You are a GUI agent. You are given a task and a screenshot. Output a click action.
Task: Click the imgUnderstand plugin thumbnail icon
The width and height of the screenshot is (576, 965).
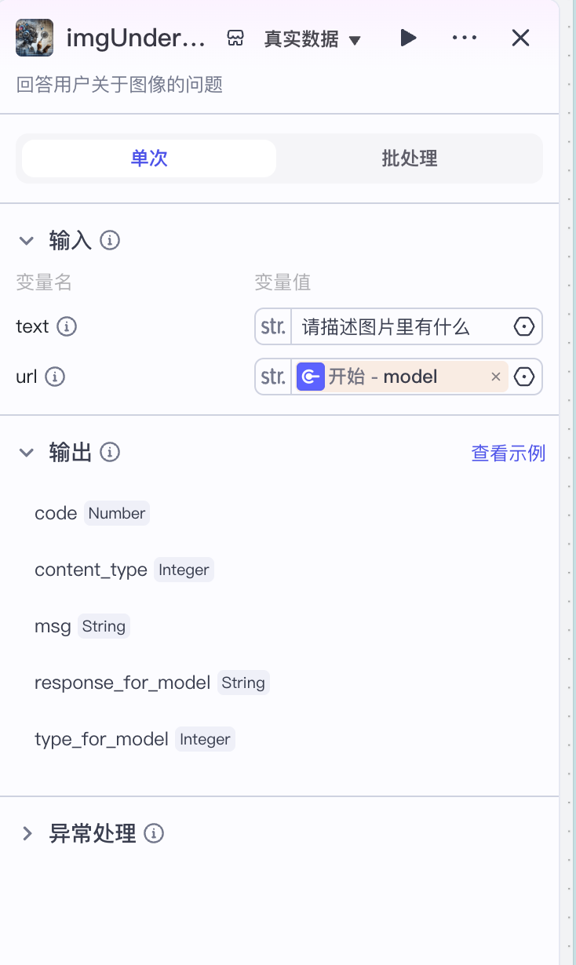(35, 38)
